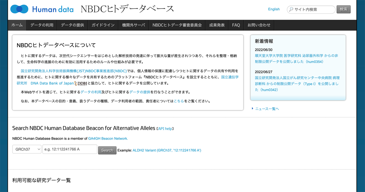Open the ホーム menu tab

click(17, 25)
